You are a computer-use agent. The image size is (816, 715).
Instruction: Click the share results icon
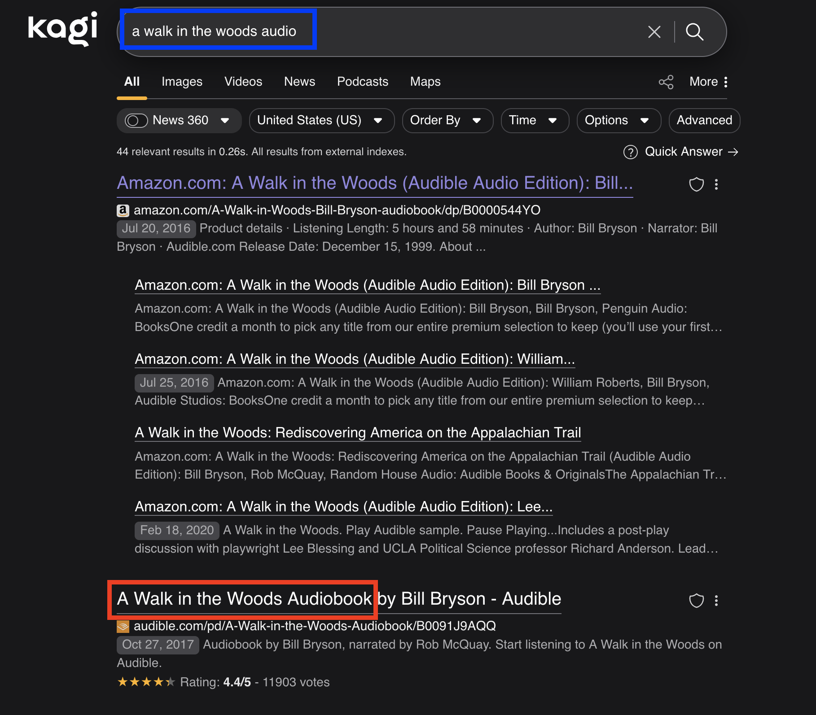coord(666,82)
